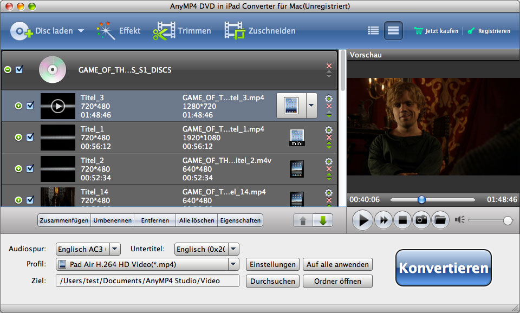Delete Titel_3 with red X
The height and width of the screenshot is (313, 520).
[x=329, y=106]
